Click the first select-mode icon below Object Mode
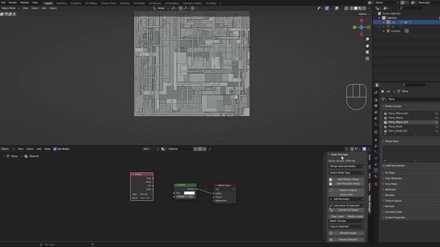The height and width of the screenshot is (247, 440). [2, 14]
